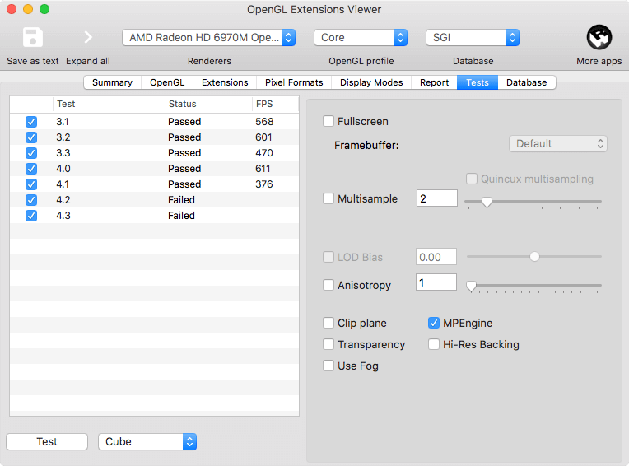Screen dimensions: 629x466
Task: Switch to the OpenGL tab
Action: 167,82
